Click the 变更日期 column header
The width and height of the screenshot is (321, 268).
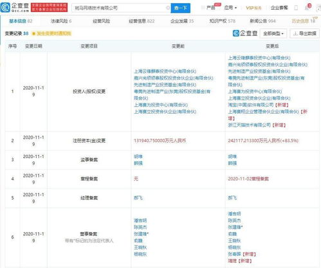point(33,46)
